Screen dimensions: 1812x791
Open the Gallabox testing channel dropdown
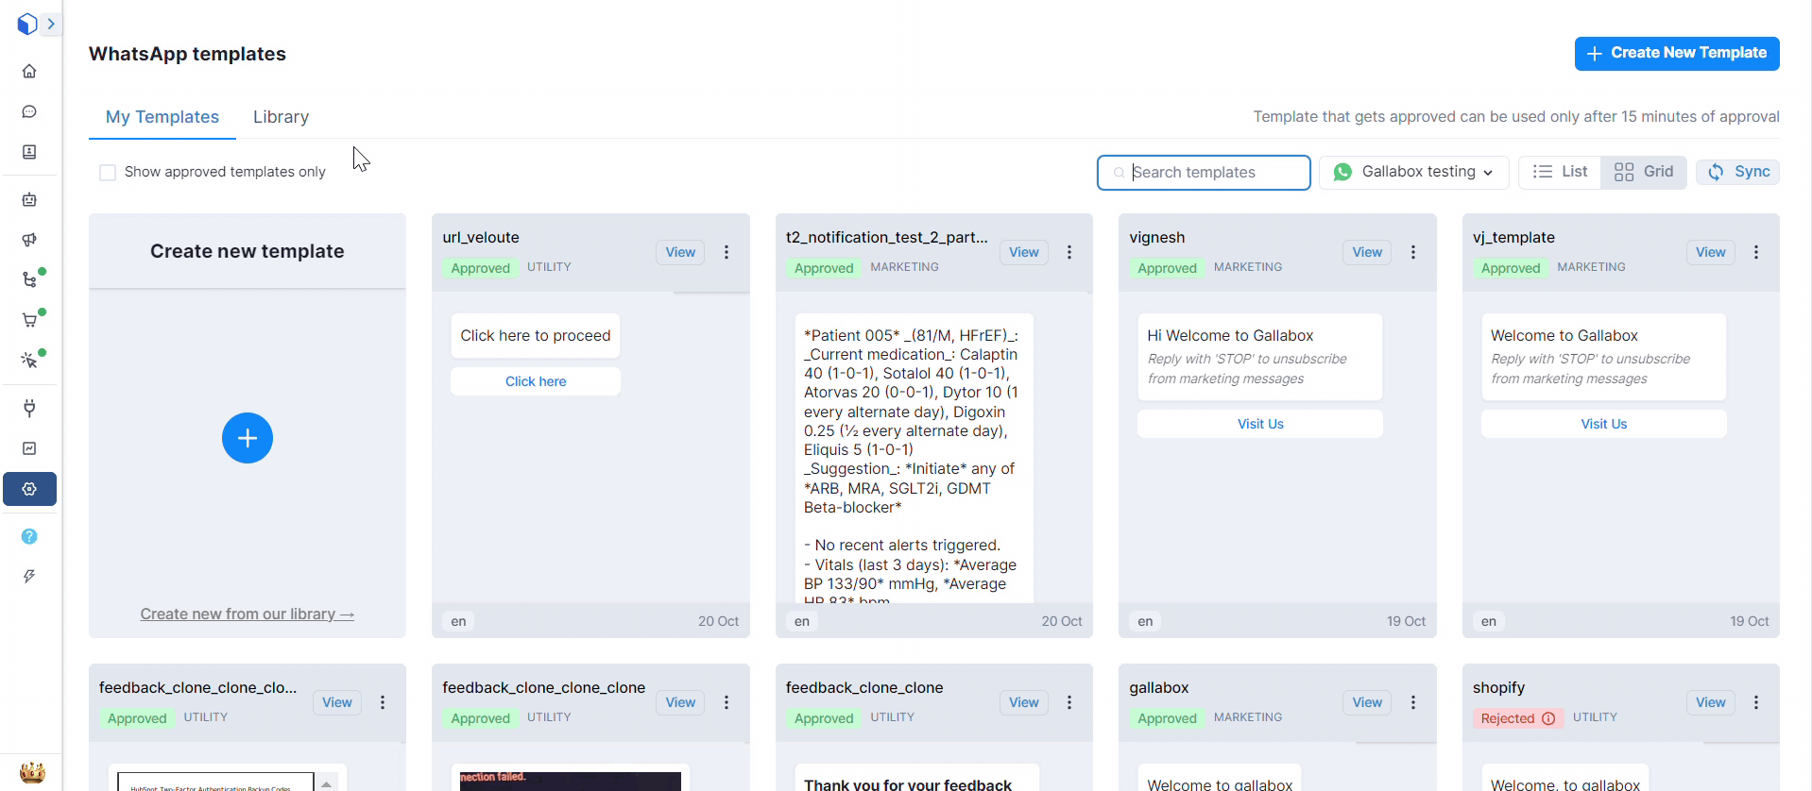(x=1413, y=172)
